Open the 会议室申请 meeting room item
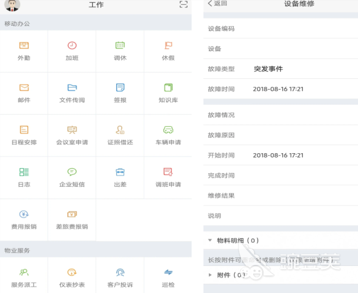 72,134
